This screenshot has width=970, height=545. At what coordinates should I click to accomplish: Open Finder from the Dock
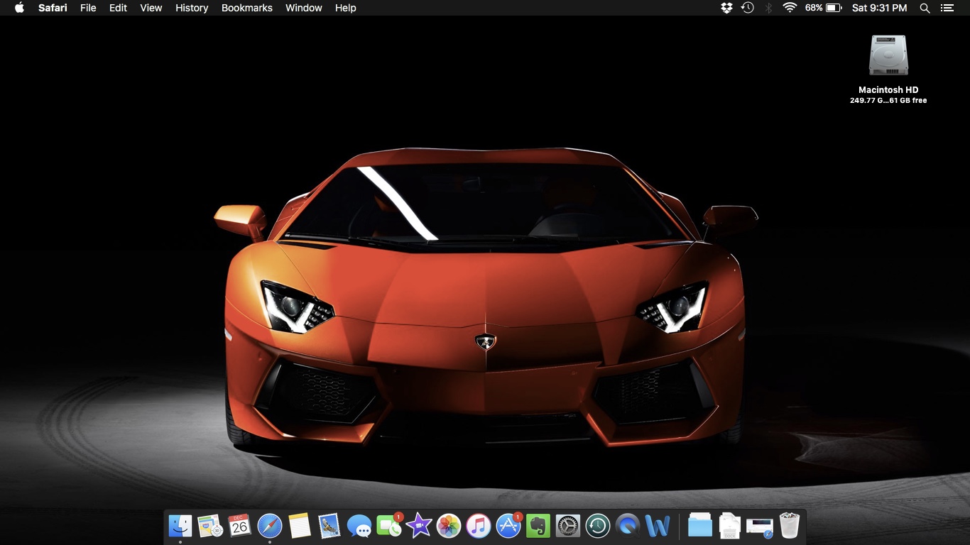pyautogui.click(x=180, y=526)
